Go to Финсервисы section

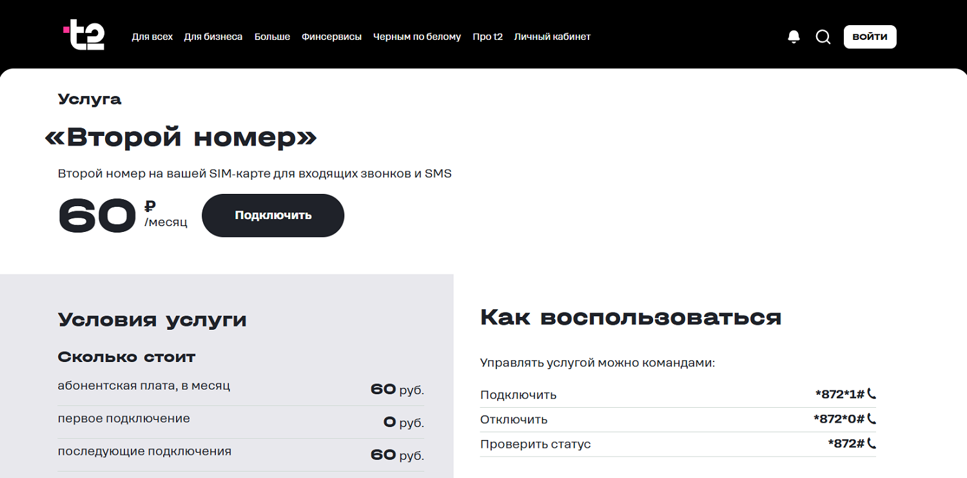pyautogui.click(x=331, y=37)
